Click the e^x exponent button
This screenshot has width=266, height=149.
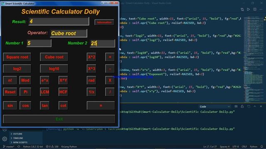44,80
